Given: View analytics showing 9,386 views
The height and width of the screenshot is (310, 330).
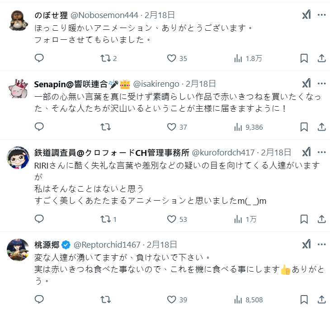Looking at the screenshot, I should pos(248,127).
